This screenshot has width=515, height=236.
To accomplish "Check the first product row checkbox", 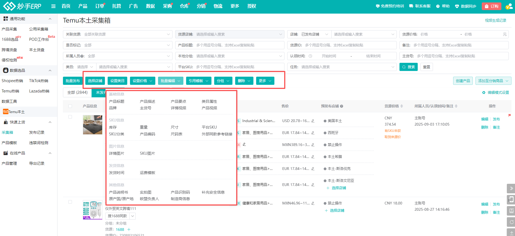I will pos(70,117).
